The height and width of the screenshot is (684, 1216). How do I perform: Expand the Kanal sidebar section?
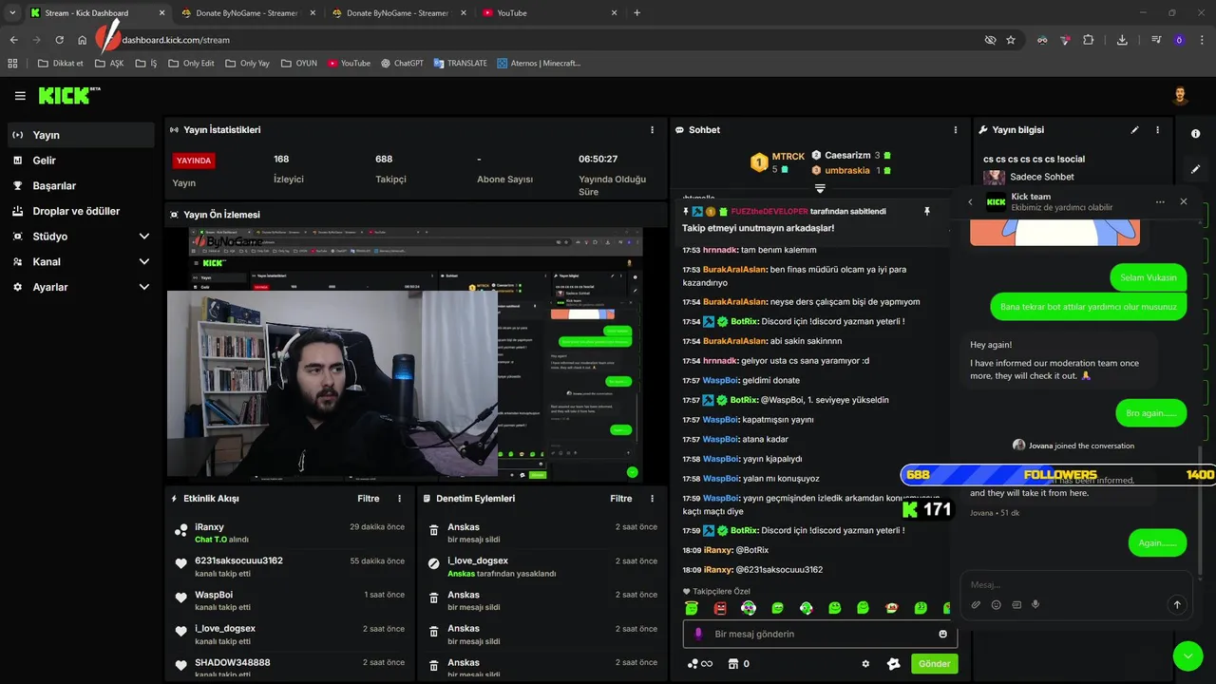144,262
